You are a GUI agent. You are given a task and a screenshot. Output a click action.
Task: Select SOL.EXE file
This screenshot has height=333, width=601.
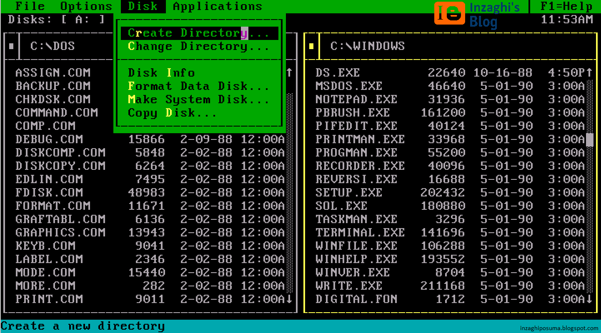pos(450,206)
